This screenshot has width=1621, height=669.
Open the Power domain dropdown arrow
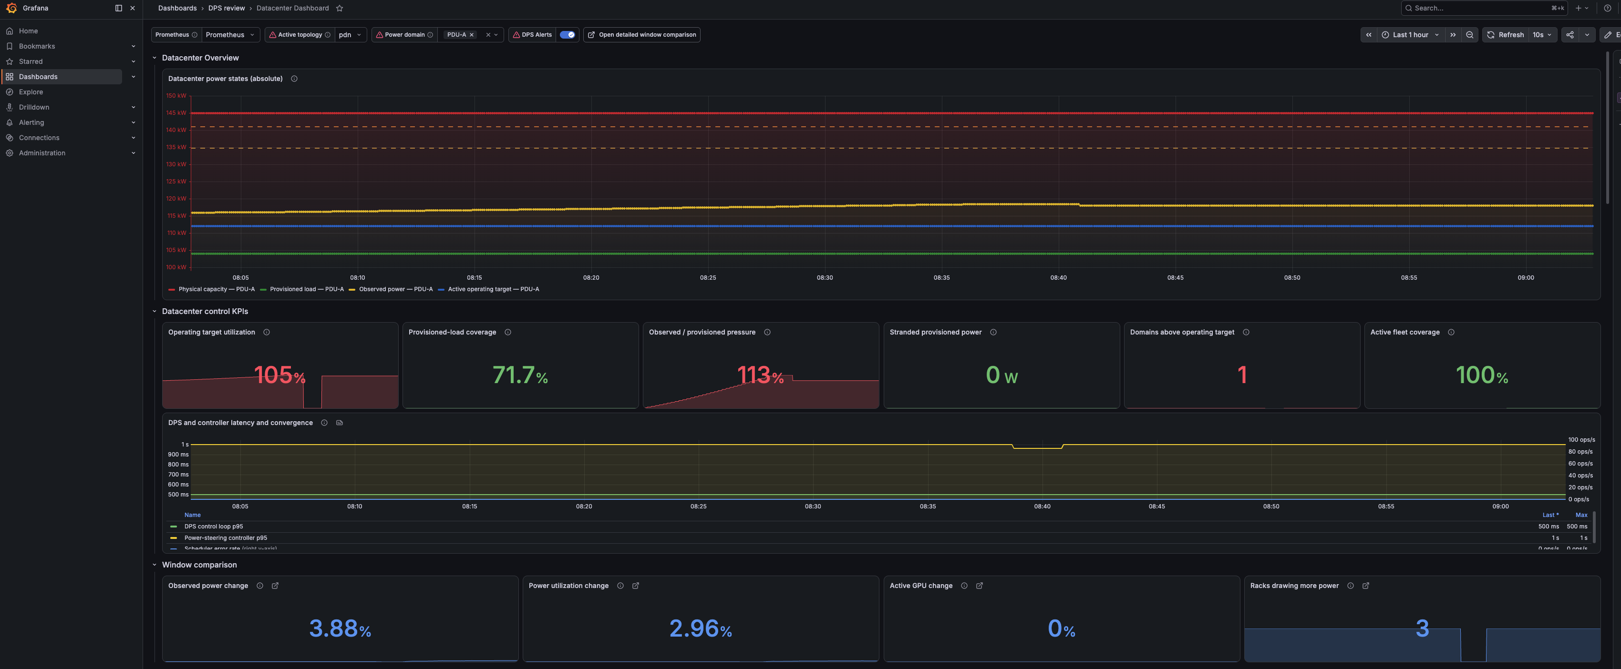[496, 35]
